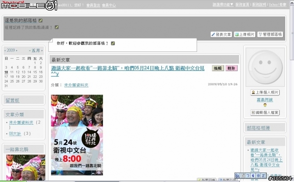Screen dimensions: 294x182
Task: Go to next year after 2009
Action: 17,50
